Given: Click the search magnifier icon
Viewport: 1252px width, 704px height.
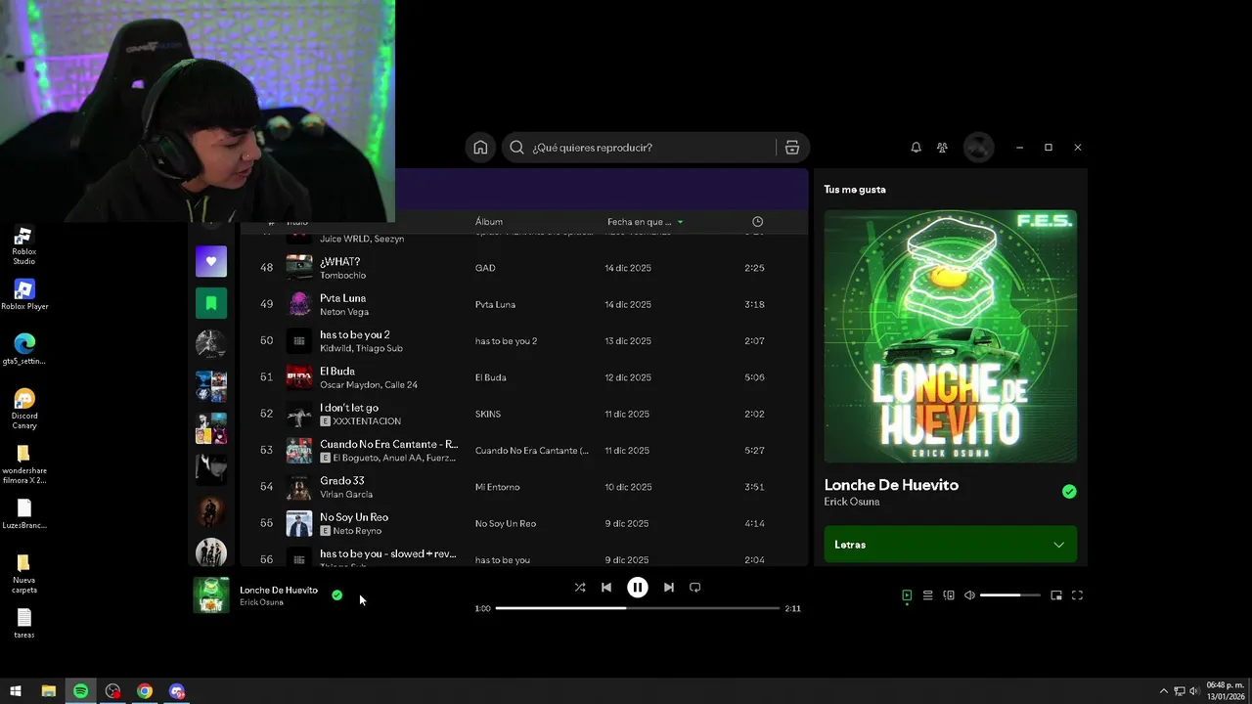Looking at the screenshot, I should coord(516,148).
